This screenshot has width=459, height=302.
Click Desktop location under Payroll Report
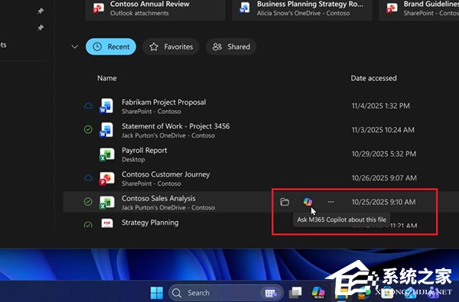click(133, 160)
